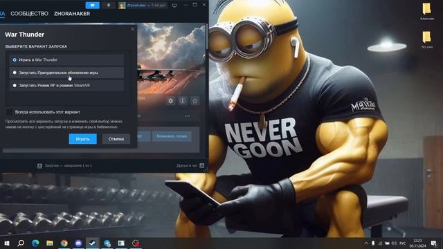Launch Google Chrome from the taskbar
The width and height of the screenshot is (443, 249).
[64, 243]
